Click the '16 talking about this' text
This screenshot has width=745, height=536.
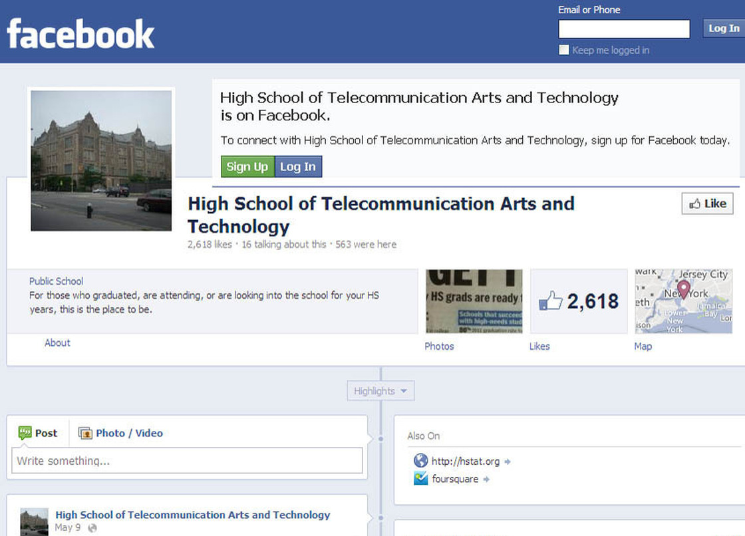[x=283, y=244]
